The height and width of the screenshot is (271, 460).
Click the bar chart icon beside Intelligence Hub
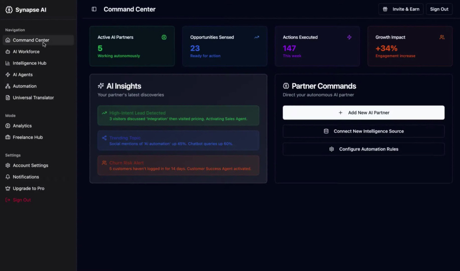click(x=8, y=63)
